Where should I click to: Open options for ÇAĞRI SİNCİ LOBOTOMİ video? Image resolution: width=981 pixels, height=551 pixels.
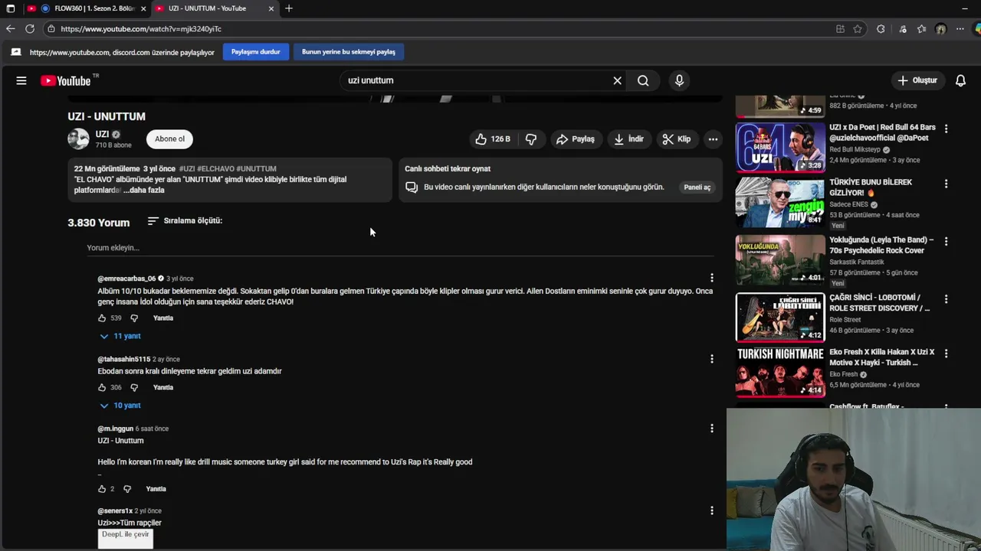[946, 299]
